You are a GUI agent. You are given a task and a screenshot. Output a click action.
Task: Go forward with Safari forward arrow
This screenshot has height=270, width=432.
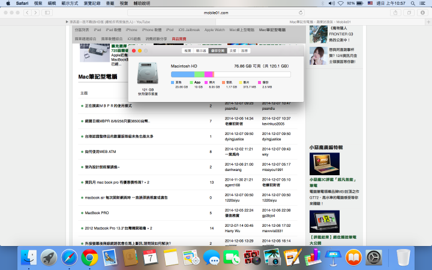pyautogui.click(x=35, y=13)
